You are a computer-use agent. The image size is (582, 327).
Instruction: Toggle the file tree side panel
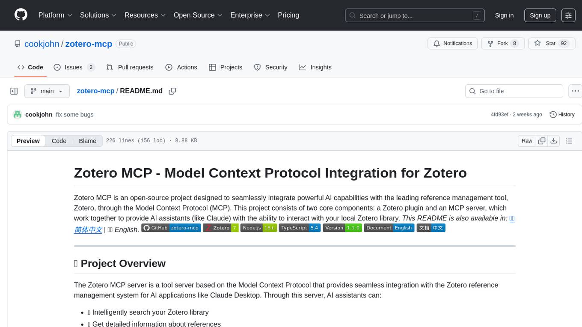[14, 91]
